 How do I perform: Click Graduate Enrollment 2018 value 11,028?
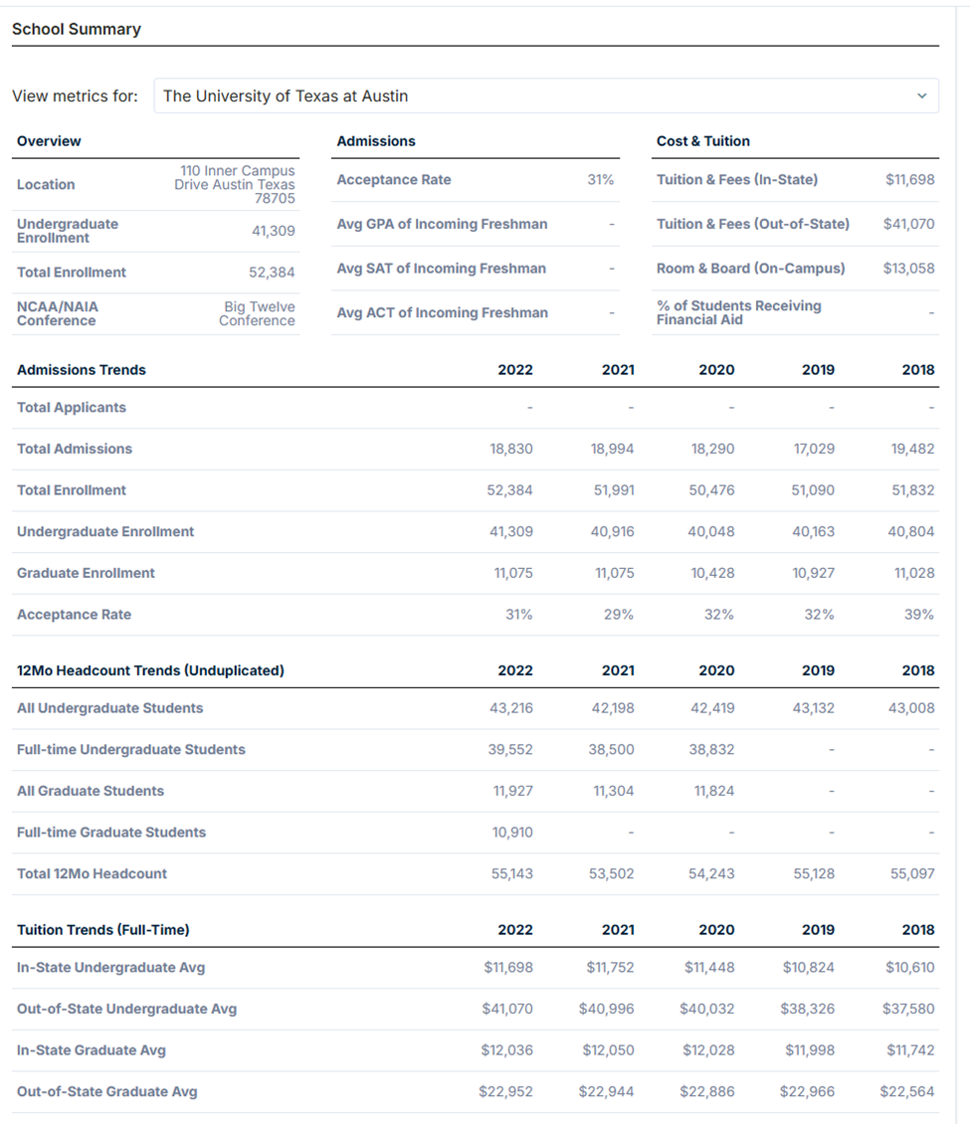[x=914, y=574]
